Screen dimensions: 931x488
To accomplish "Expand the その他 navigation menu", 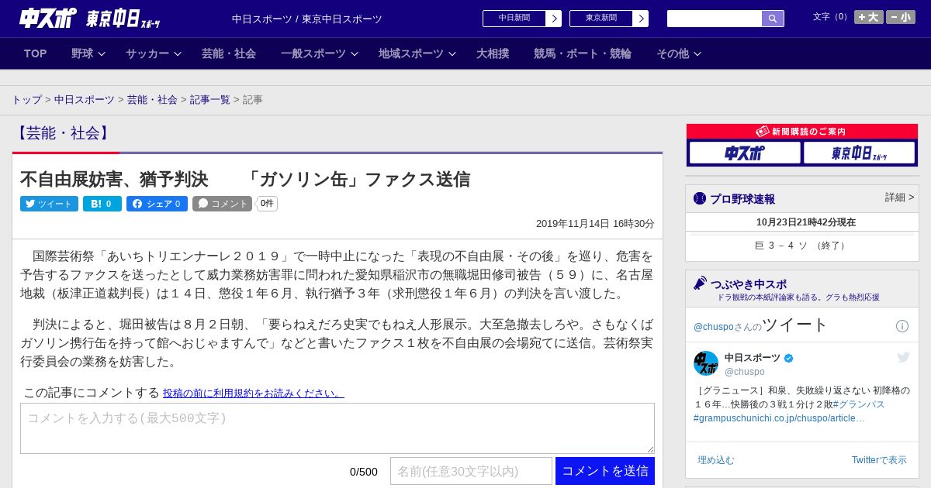I will click(x=678, y=53).
